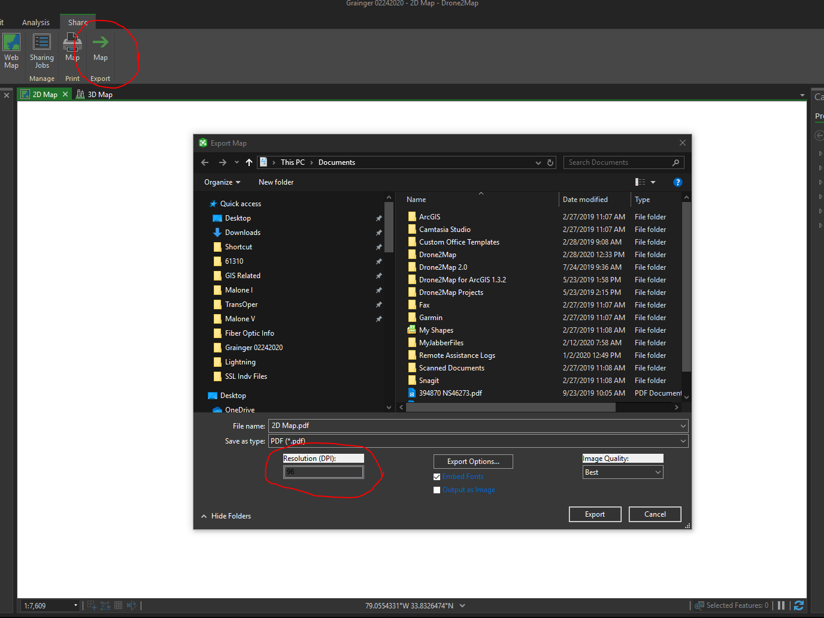Screen dimensions: 824x618
Task: Enable Output as Image
Action: pyautogui.click(x=437, y=490)
